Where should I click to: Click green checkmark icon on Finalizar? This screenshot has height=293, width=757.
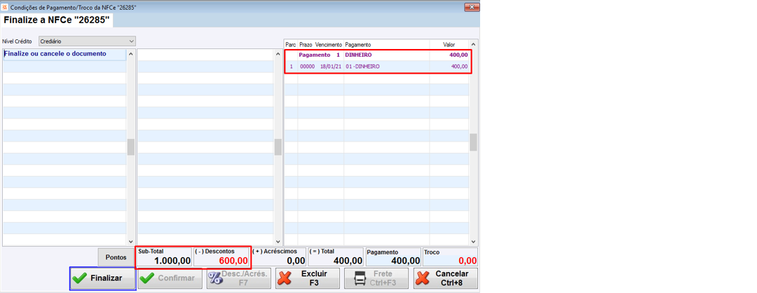[x=80, y=278]
